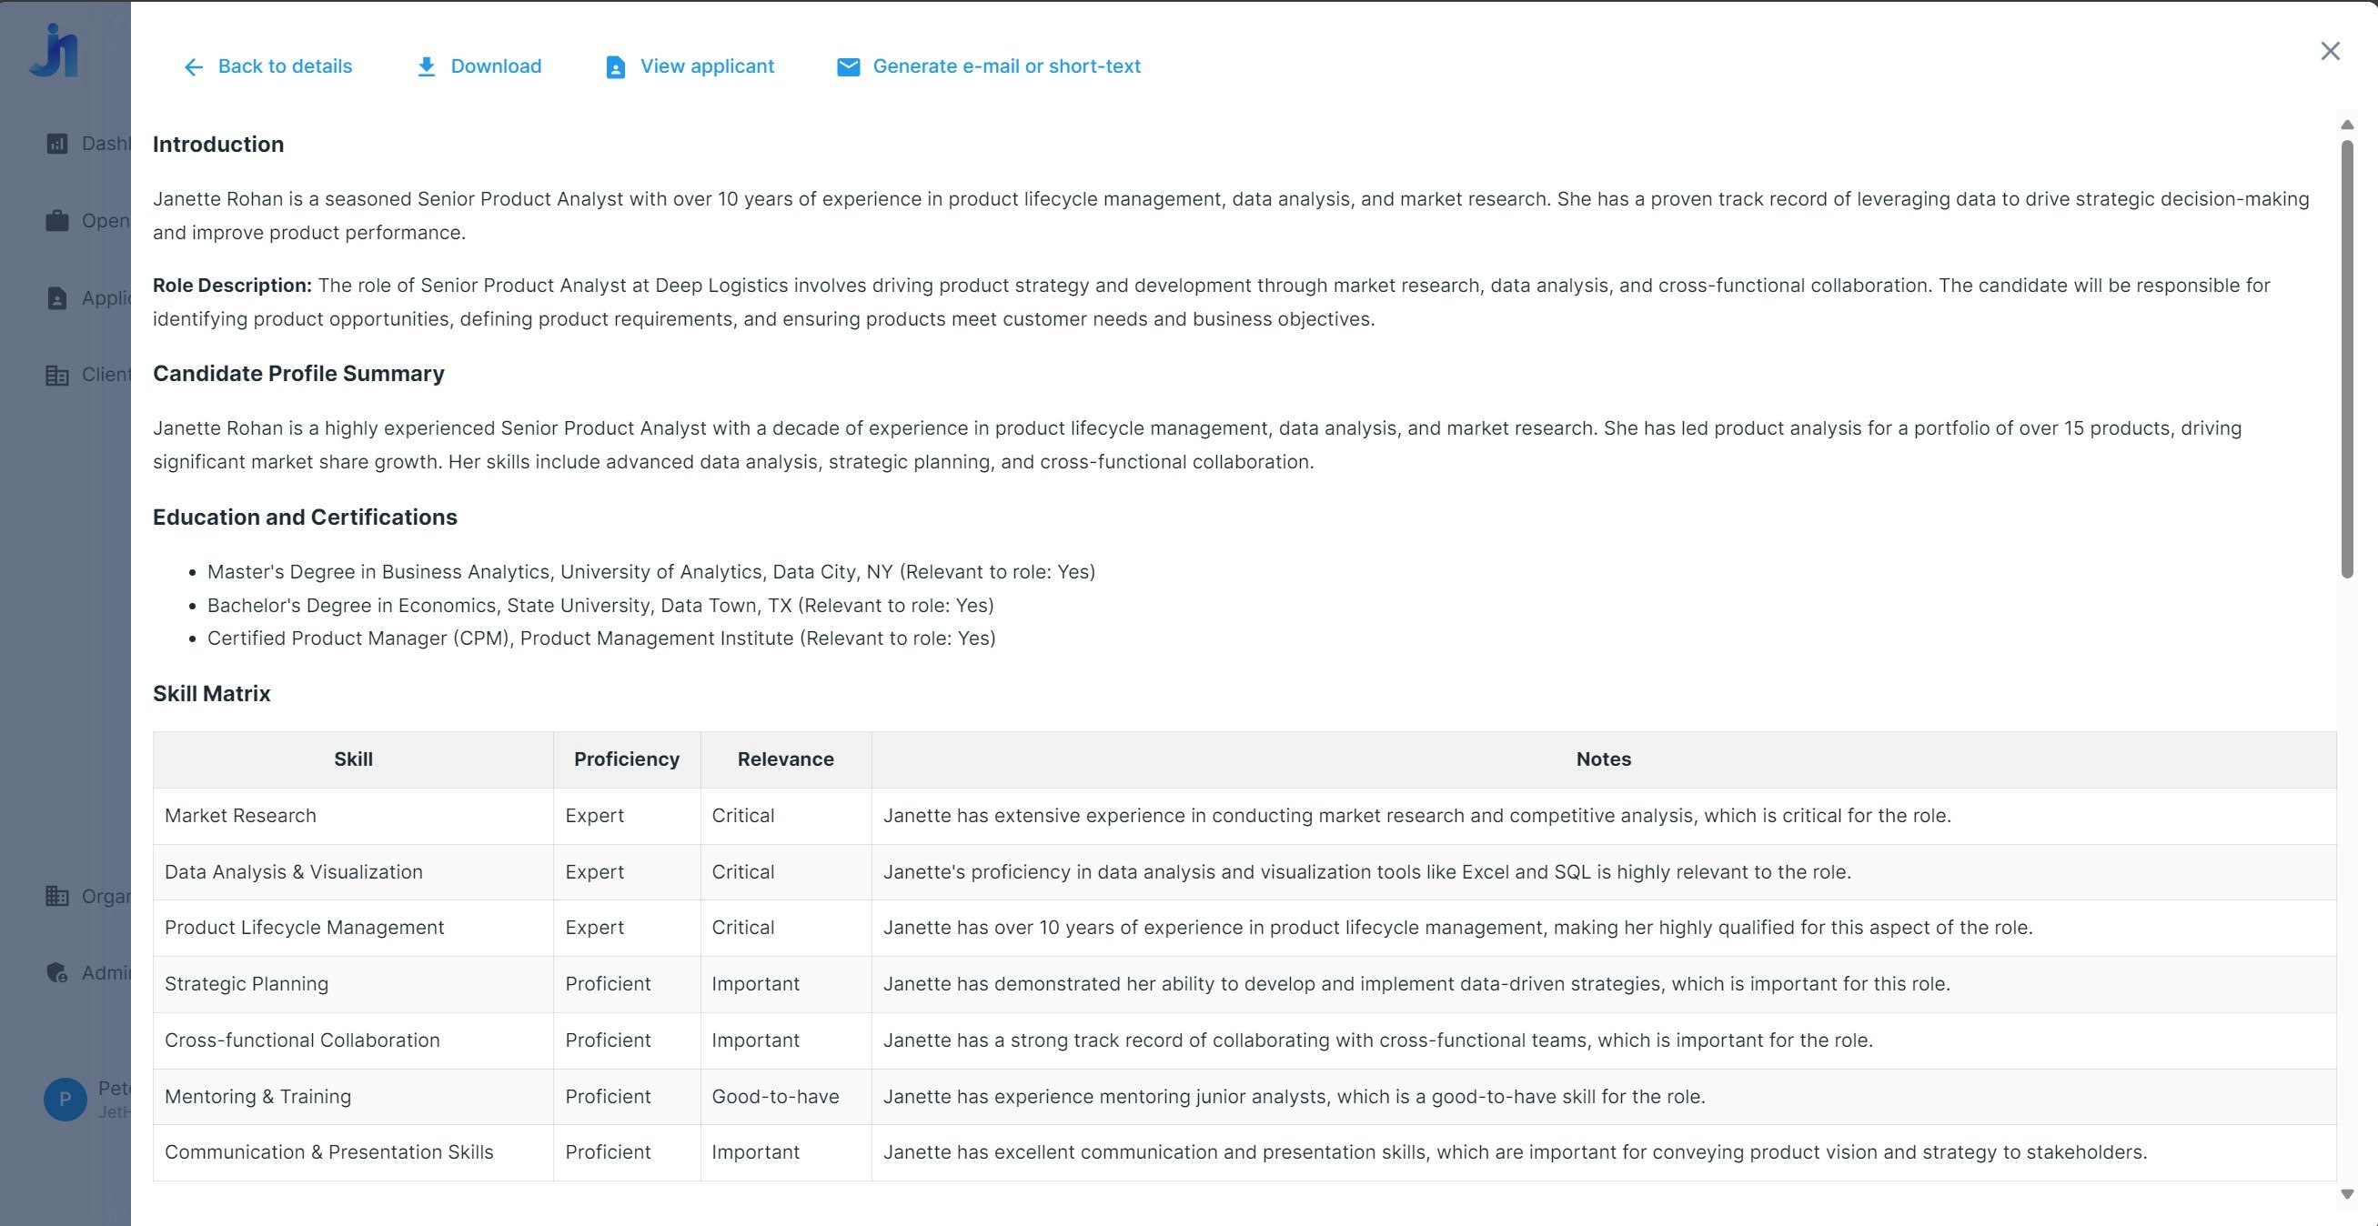Click the Clients building icon
Viewport: 2378px width, 1226px height.
[57, 375]
